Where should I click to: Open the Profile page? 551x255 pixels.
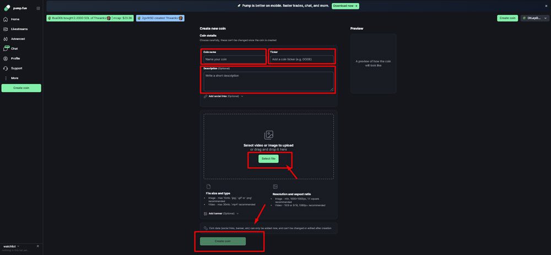[x=15, y=58]
